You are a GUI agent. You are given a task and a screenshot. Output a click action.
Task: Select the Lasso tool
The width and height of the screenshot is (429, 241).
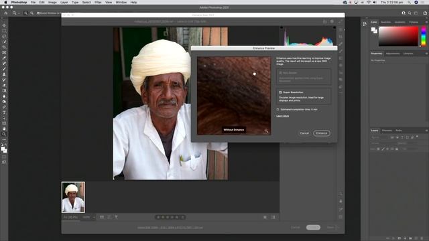click(4, 36)
